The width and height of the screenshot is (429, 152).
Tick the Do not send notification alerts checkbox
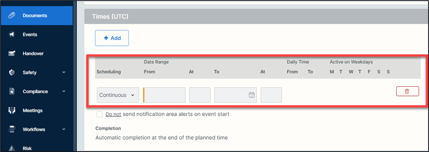click(x=100, y=114)
